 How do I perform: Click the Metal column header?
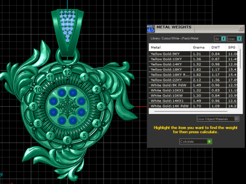coord(170,48)
